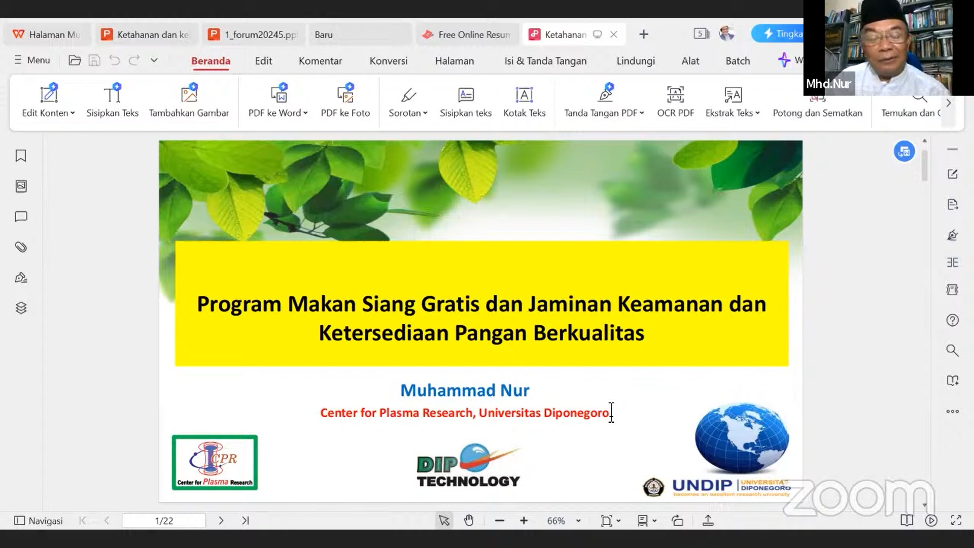Click the OCR PDF tool icon
This screenshot has height=548, width=974.
click(x=675, y=95)
